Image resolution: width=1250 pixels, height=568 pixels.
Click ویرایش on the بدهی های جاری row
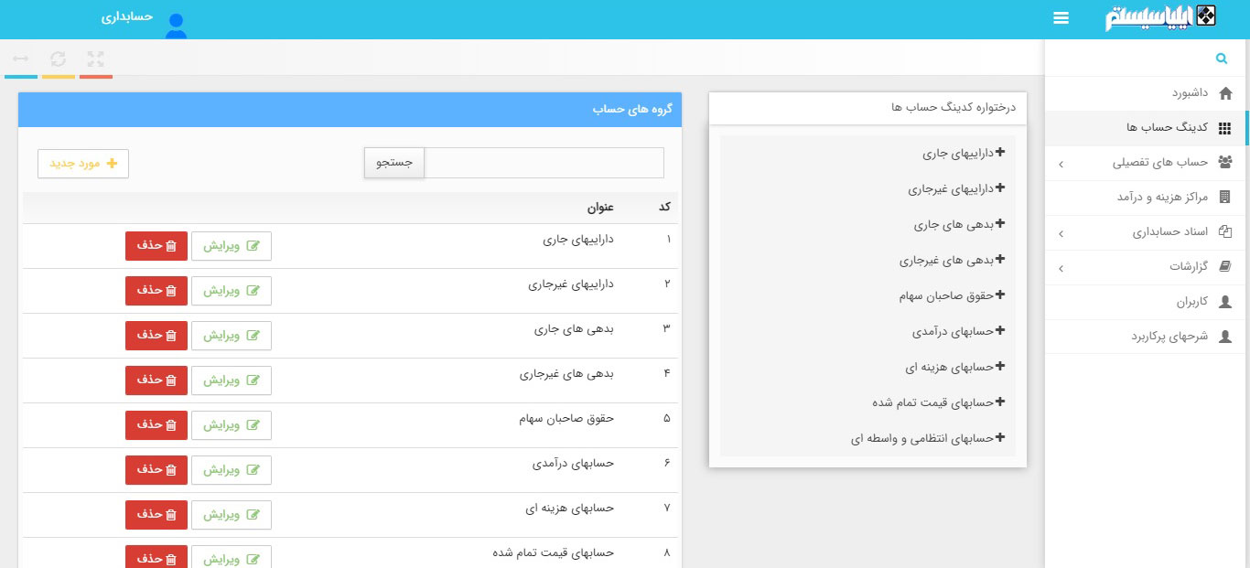(x=232, y=335)
